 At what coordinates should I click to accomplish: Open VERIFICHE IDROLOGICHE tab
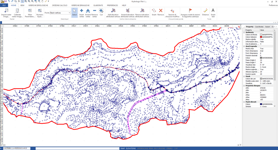pyautogui.click(x=38, y=5)
